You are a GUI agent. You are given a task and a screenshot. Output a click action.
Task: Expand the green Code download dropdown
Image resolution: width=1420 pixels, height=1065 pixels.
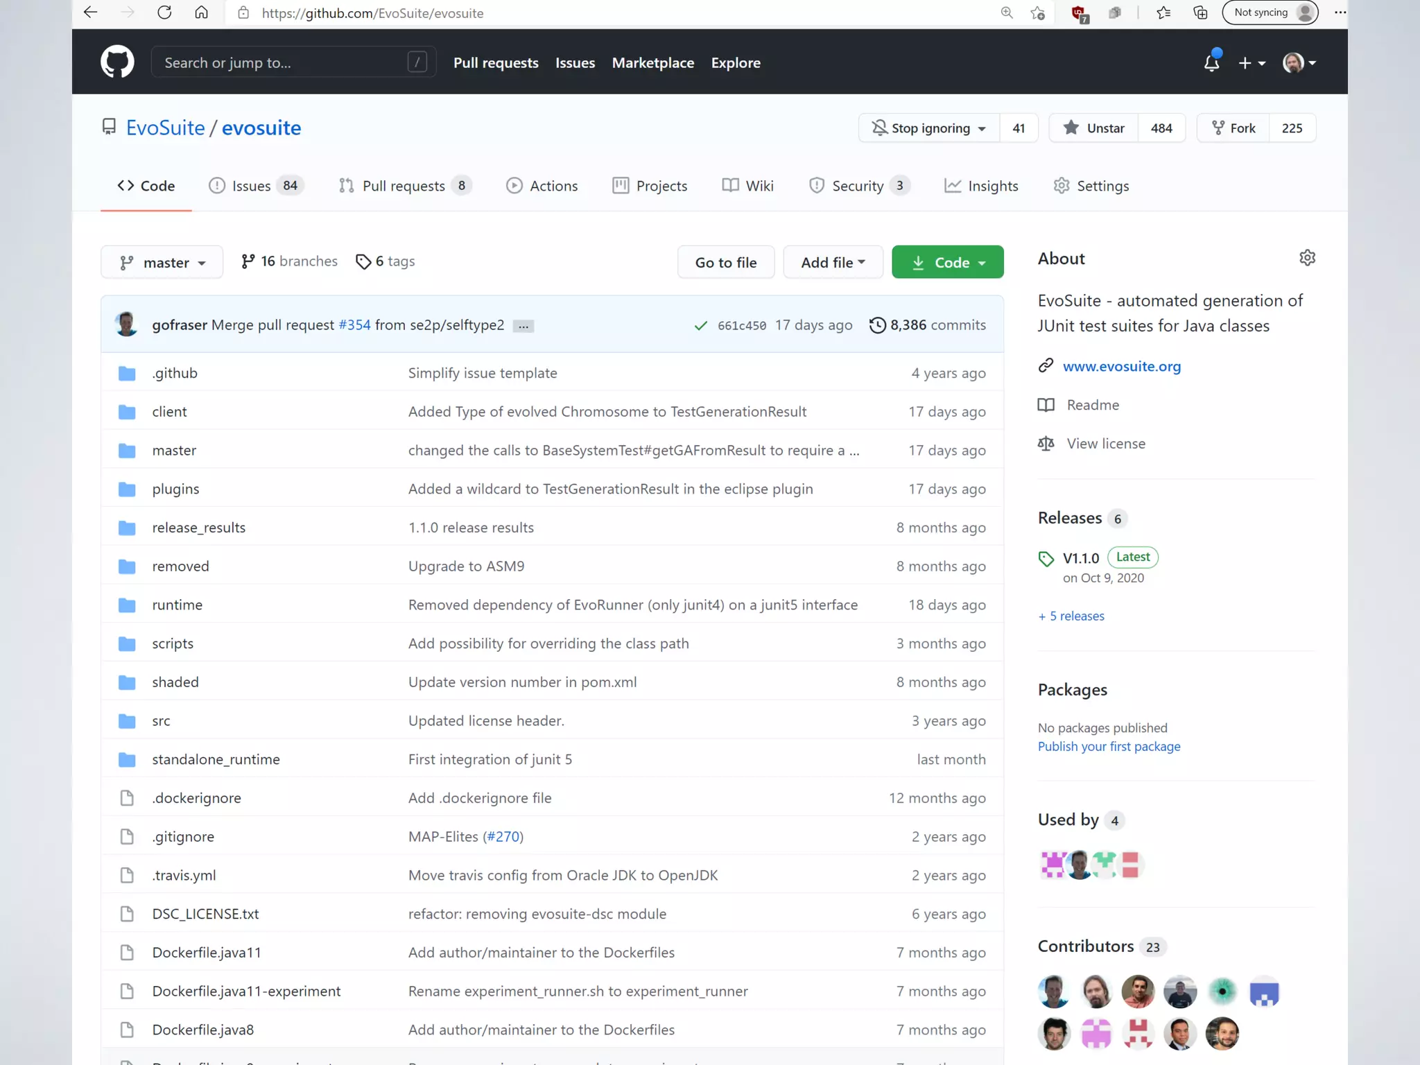947,263
